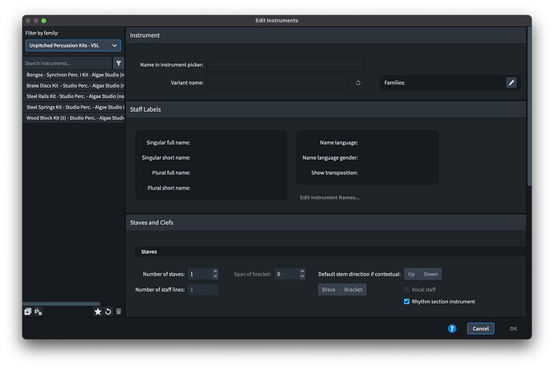Click the pencil edit icon for Families
554x368 pixels.
(511, 83)
